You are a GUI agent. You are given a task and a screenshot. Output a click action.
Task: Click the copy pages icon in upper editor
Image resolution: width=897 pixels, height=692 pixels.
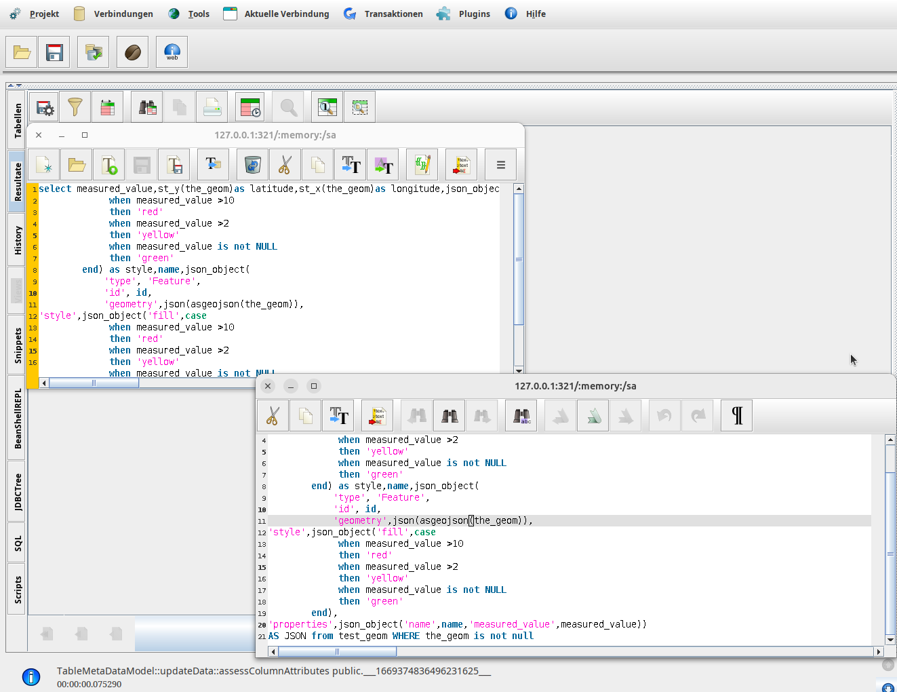pos(317,165)
